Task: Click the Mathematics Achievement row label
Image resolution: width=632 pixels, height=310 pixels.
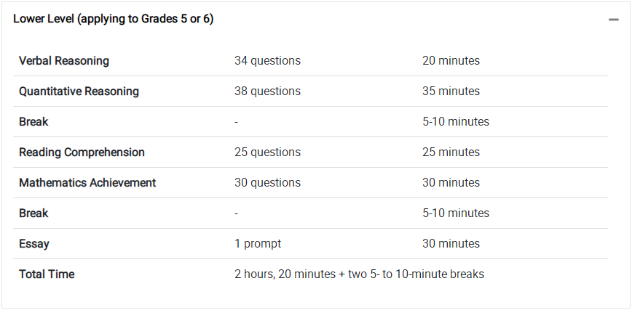Action: pyautogui.click(x=87, y=182)
